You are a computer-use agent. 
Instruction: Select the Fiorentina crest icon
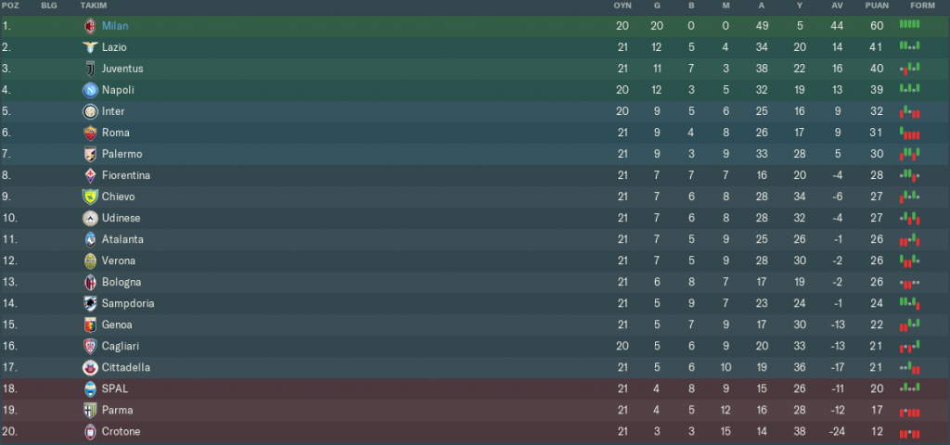click(x=90, y=175)
